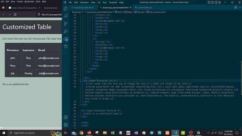Image resolution: width=242 pixels, height=136 pixels.
Task: Open Task View from the taskbar
Action: 65,133
